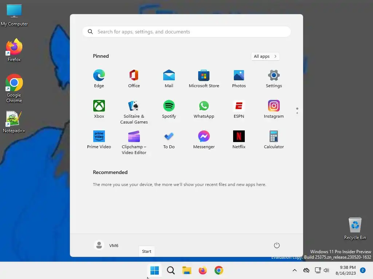Launch Spotify from pinned apps
373x279 pixels.
click(x=169, y=109)
